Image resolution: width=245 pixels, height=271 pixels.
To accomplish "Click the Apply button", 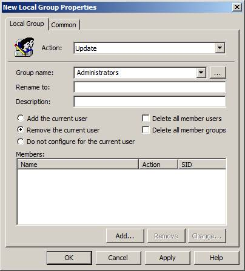I will pyautogui.click(x=167, y=258).
